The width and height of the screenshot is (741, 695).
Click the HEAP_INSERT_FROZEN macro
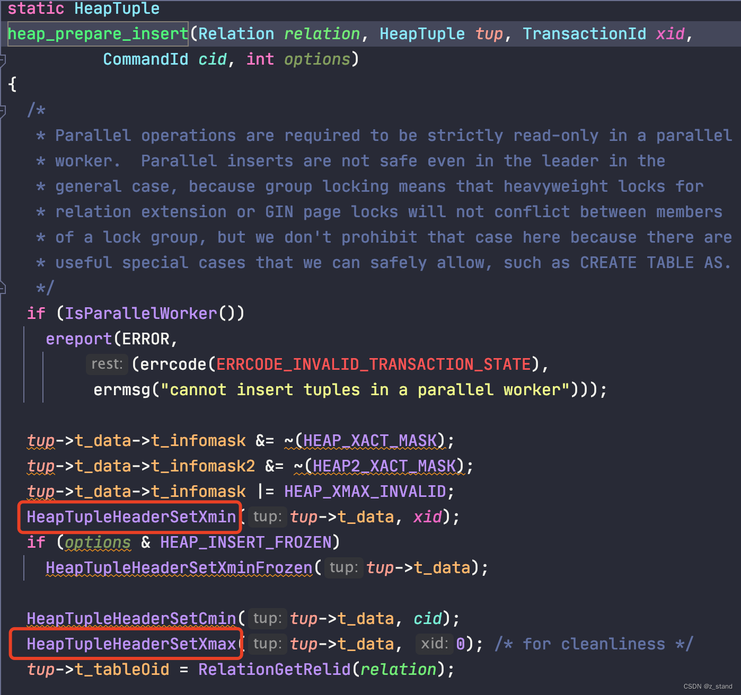246,542
